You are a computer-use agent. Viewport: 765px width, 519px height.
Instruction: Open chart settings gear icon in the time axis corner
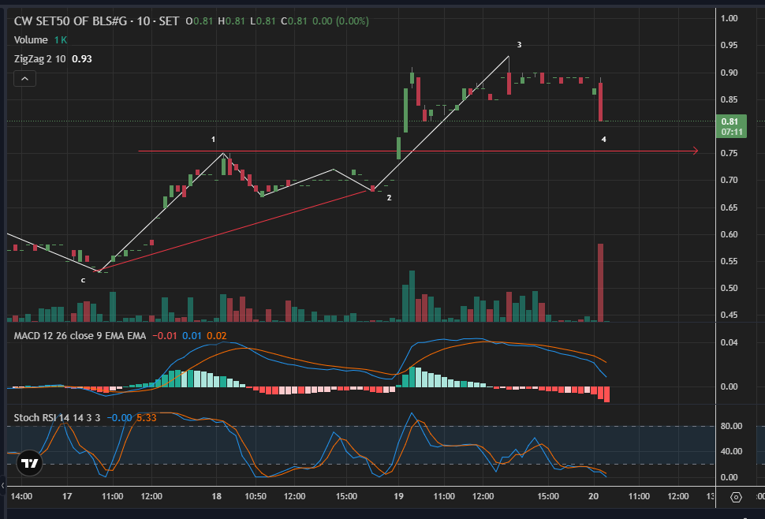click(x=737, y=497)
